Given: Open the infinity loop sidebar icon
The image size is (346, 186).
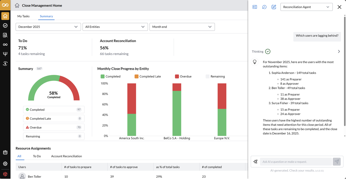Looking at the screenshot, I should coord(5,45).
